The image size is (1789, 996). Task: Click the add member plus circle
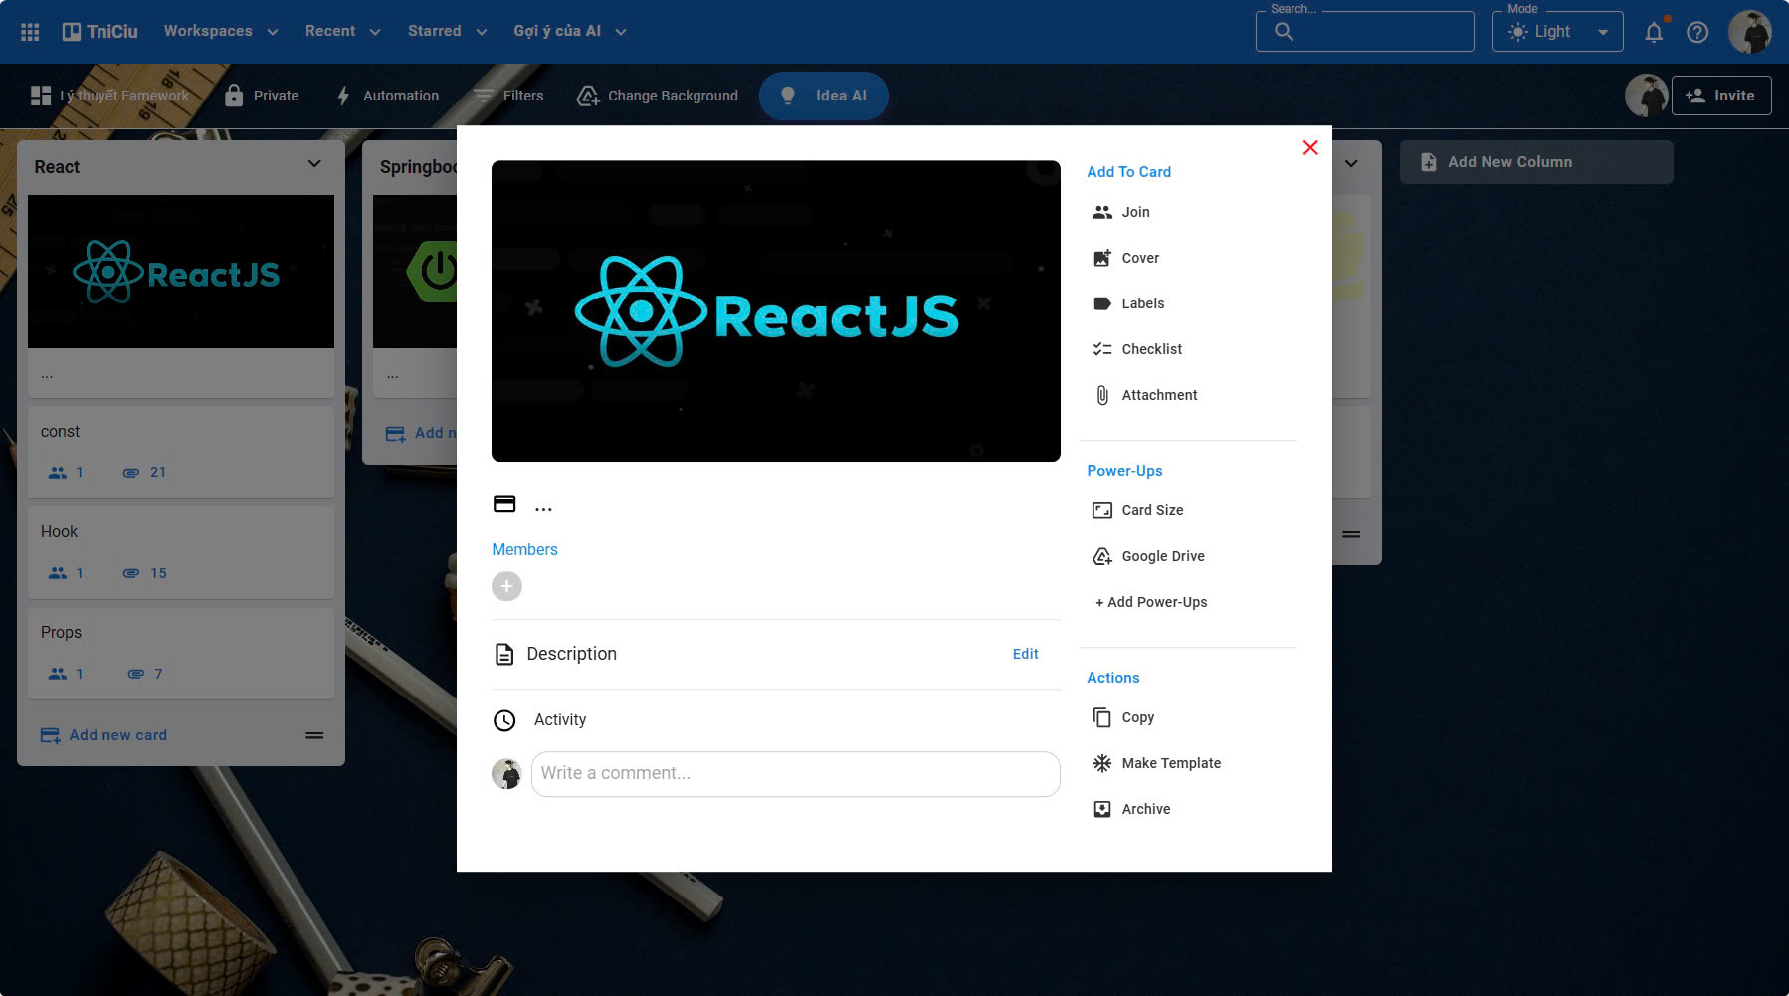point(506,586)
